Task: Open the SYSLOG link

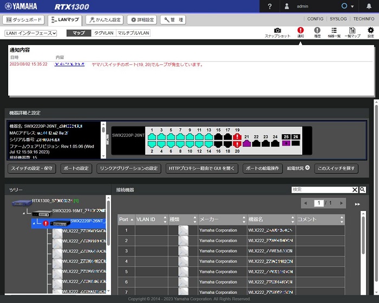Action: pyautogui.click(x=338, y=19)
